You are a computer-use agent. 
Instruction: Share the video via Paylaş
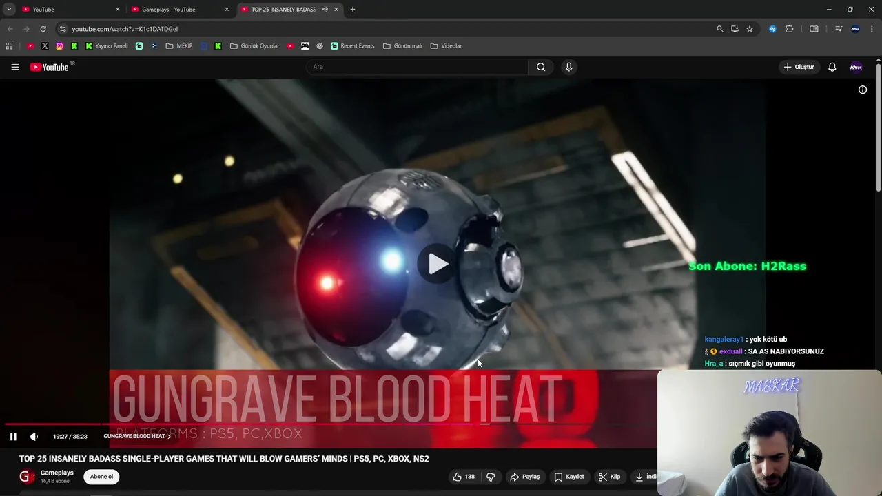(x=524, y=477)
